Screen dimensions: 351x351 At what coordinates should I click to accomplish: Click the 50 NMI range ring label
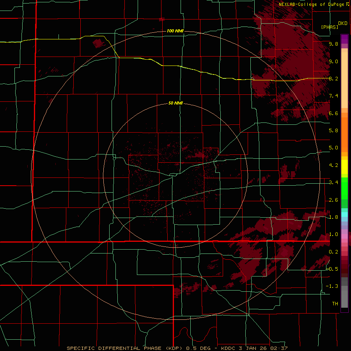(175, 103)
